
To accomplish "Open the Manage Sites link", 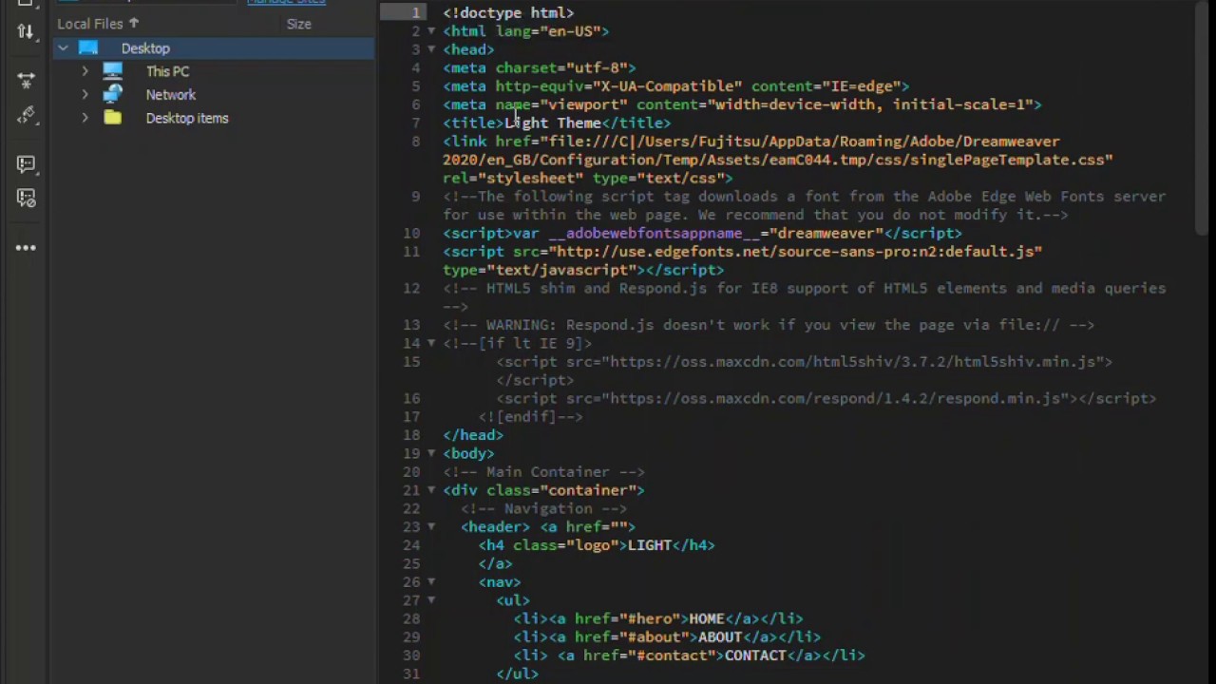I will coord(286,3).
